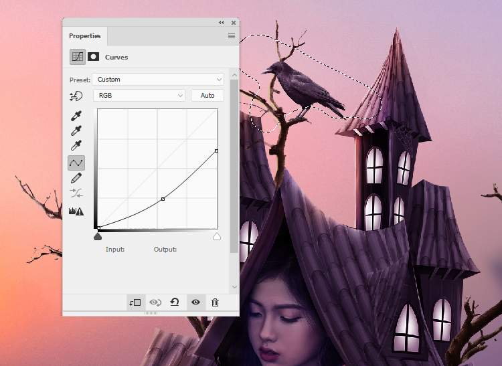Screen dimensions: 502x366
Task: Pick the gray point eyedropper
Action: point(76,130)
